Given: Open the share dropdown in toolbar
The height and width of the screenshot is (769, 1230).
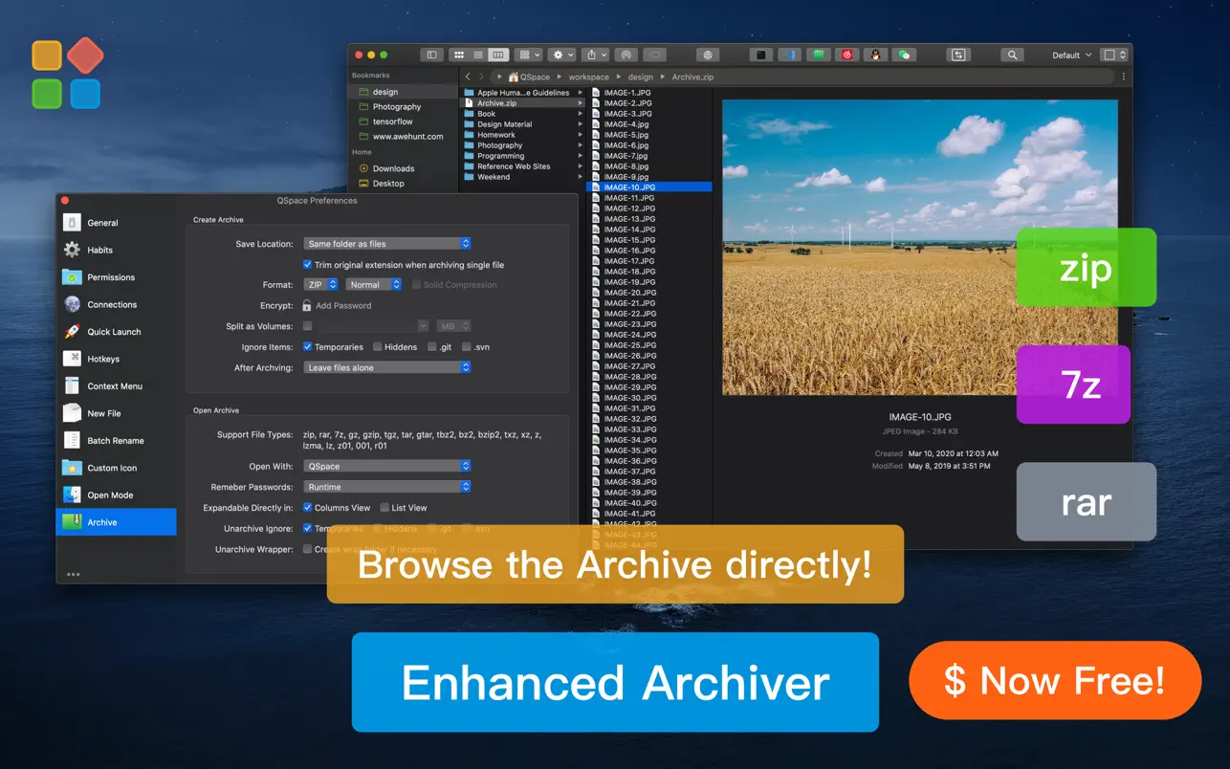Looking at the screenshot, I should click(596, 55).
